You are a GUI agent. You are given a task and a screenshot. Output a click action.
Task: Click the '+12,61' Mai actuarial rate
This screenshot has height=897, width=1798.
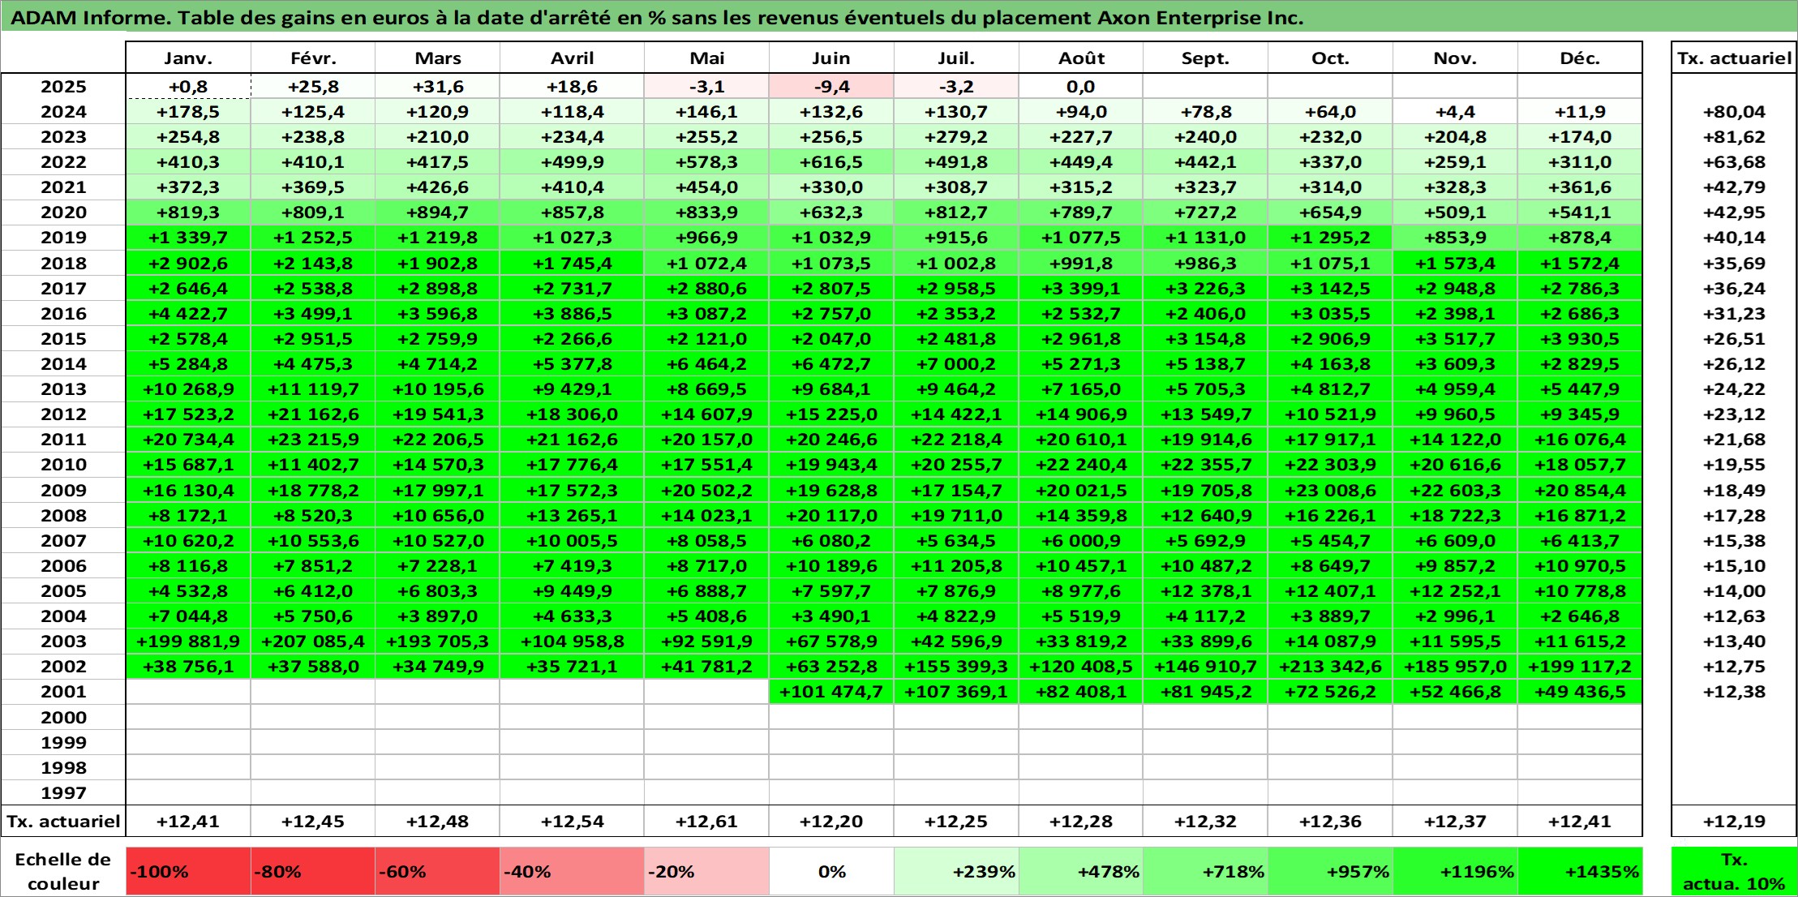tap(706, 822)
